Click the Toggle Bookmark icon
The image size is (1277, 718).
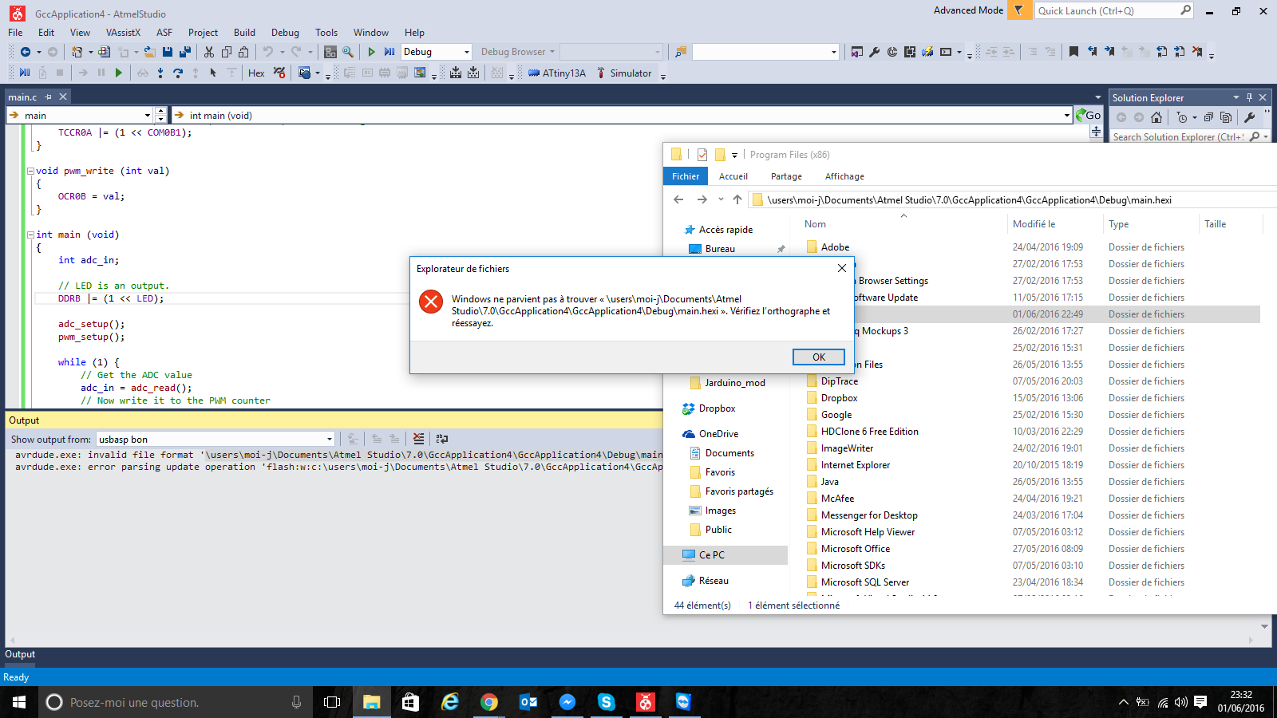coord(1073,52)
